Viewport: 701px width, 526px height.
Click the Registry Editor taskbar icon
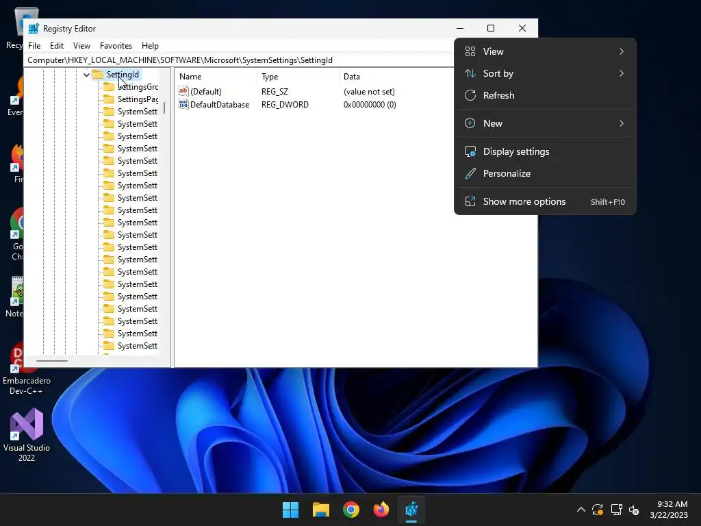click(411, 510)
